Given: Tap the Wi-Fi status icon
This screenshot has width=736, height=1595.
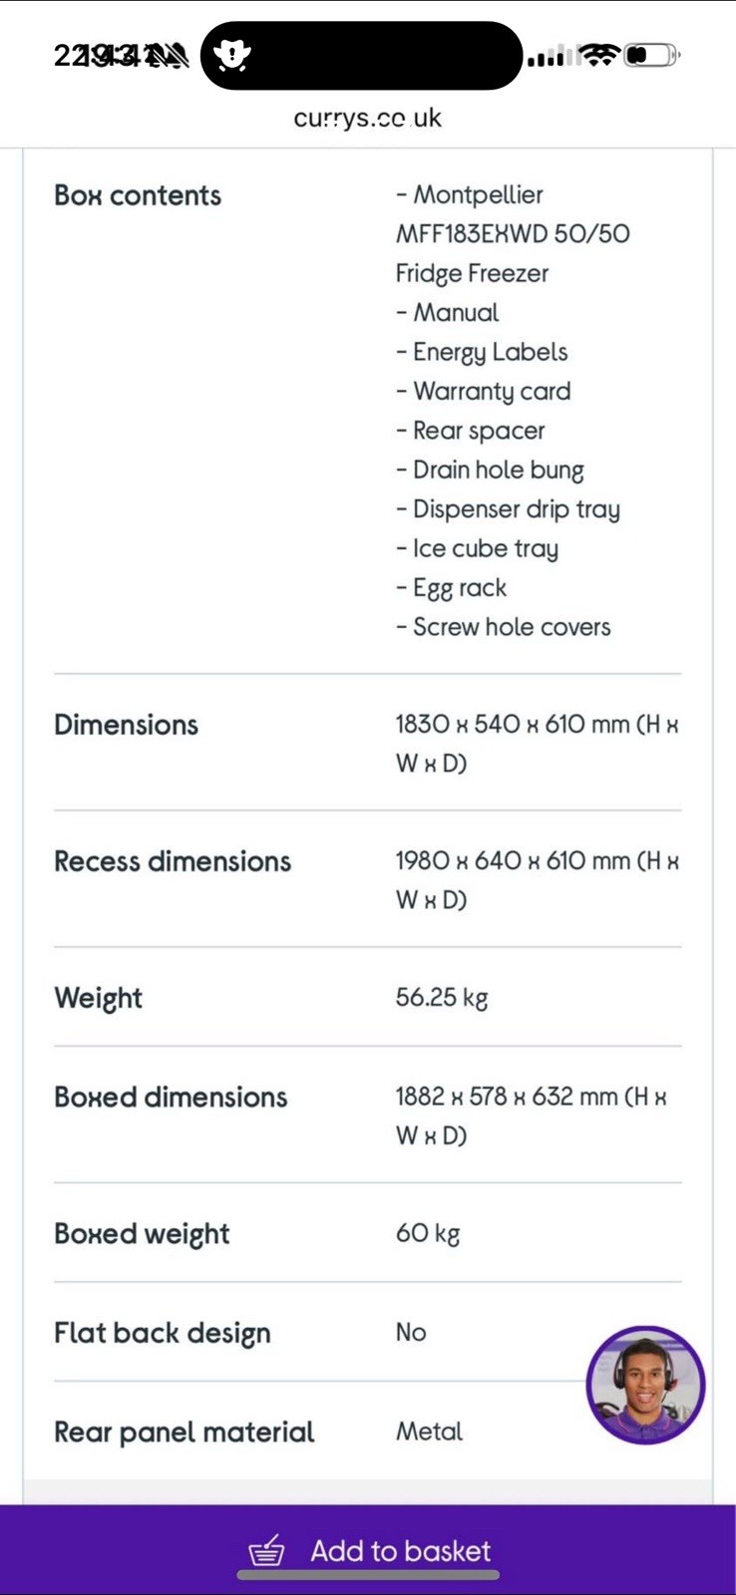Looking at the screenshot, I should (598, 55).
